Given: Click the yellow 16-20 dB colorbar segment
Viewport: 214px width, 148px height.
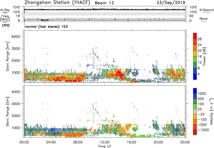Looking at the screenshot, I should [x=195, y=53].
